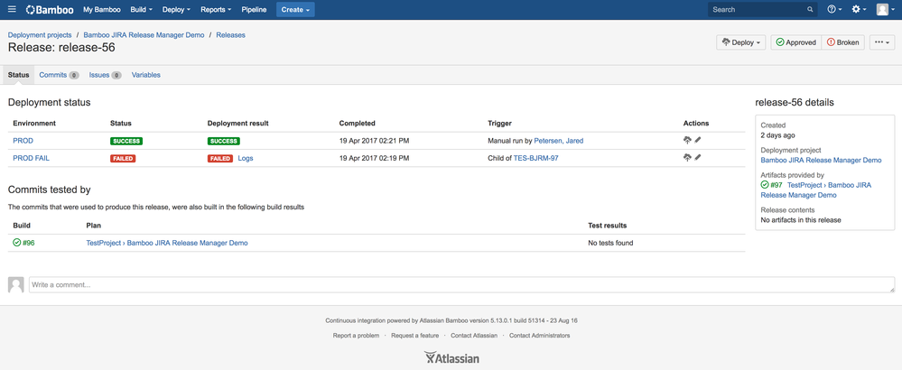Viewport: 902px width, 370px height.
Task: Click the search magnifier icon
Action: 810,10
